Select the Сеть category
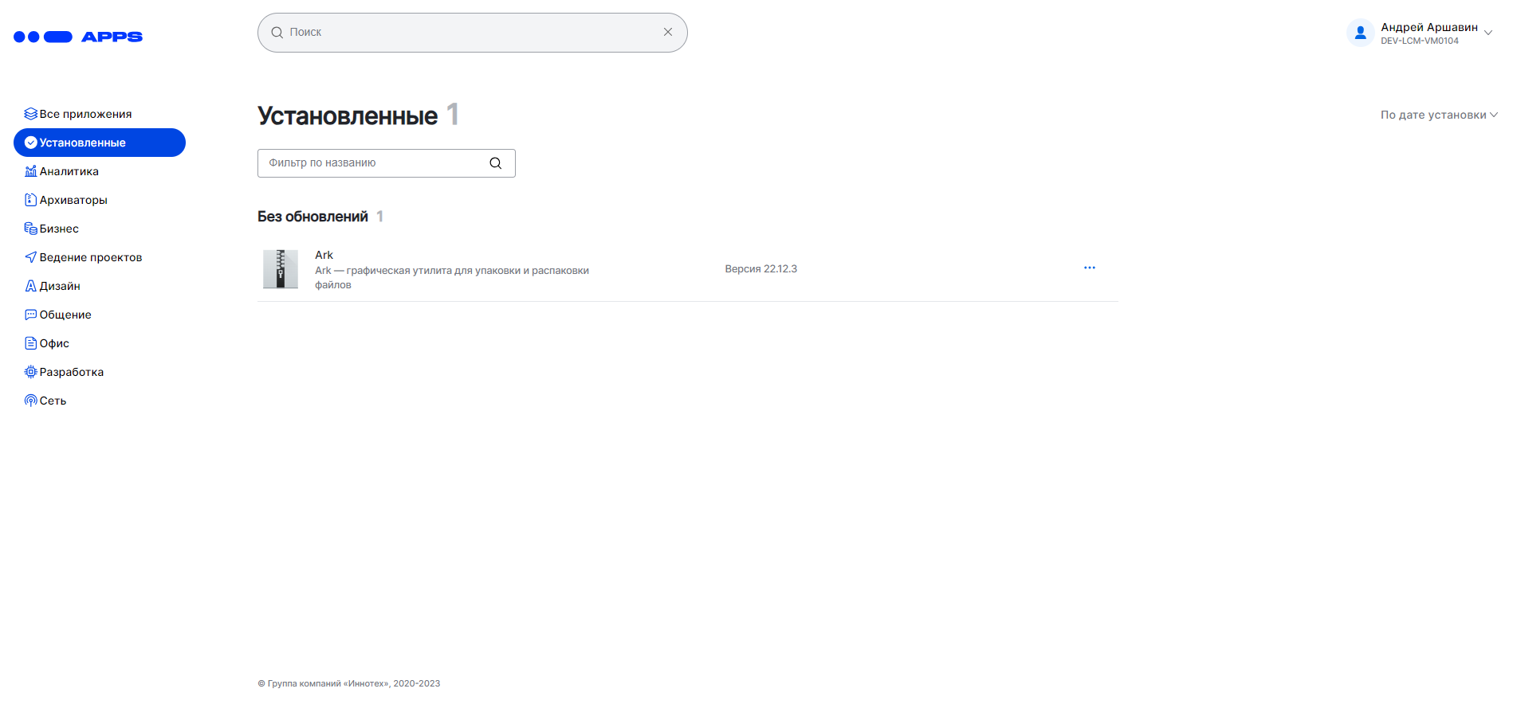The width and height of the screenshot is (1517, 712). (53, 401)
